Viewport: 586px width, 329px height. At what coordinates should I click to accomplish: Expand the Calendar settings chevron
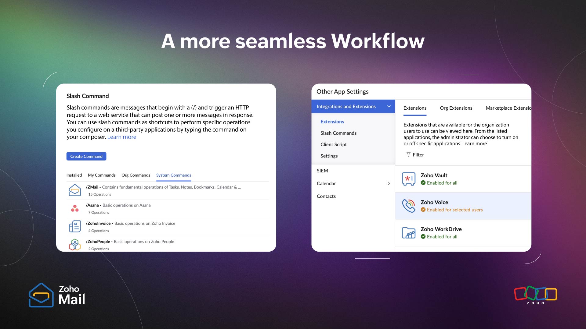[389, 183]
